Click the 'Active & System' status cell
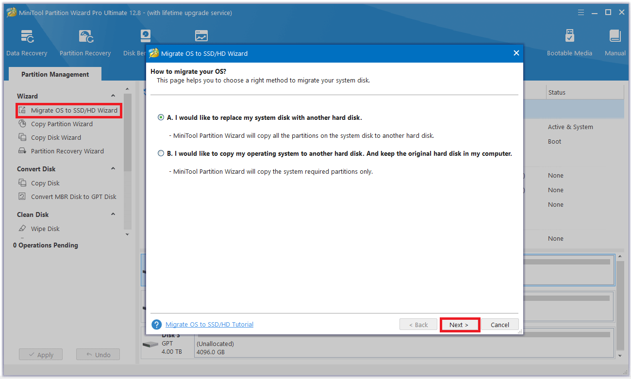The height and width of the screenshot is (379, 631). 570,127
